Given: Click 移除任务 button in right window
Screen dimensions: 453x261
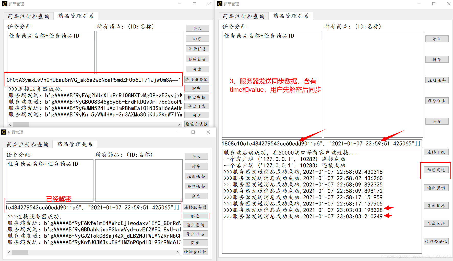Looking at the screenshot, I should (437, 101).
